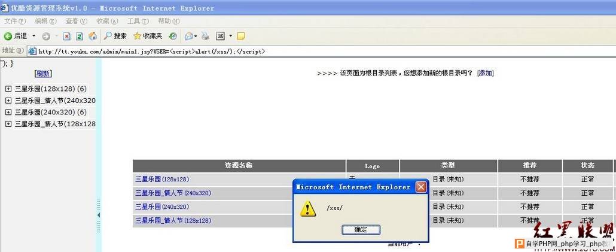The width and height of the screenshot is (616, 252).
Task: Click the [添加] add root directory link
Action: pos(485,73)
